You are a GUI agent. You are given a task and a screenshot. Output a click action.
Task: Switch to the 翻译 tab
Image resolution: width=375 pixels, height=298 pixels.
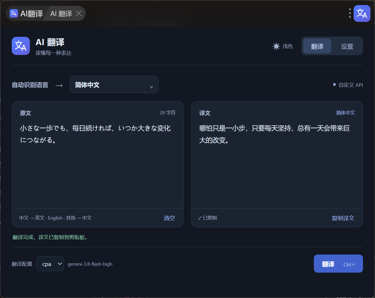(x=317, y=46)
